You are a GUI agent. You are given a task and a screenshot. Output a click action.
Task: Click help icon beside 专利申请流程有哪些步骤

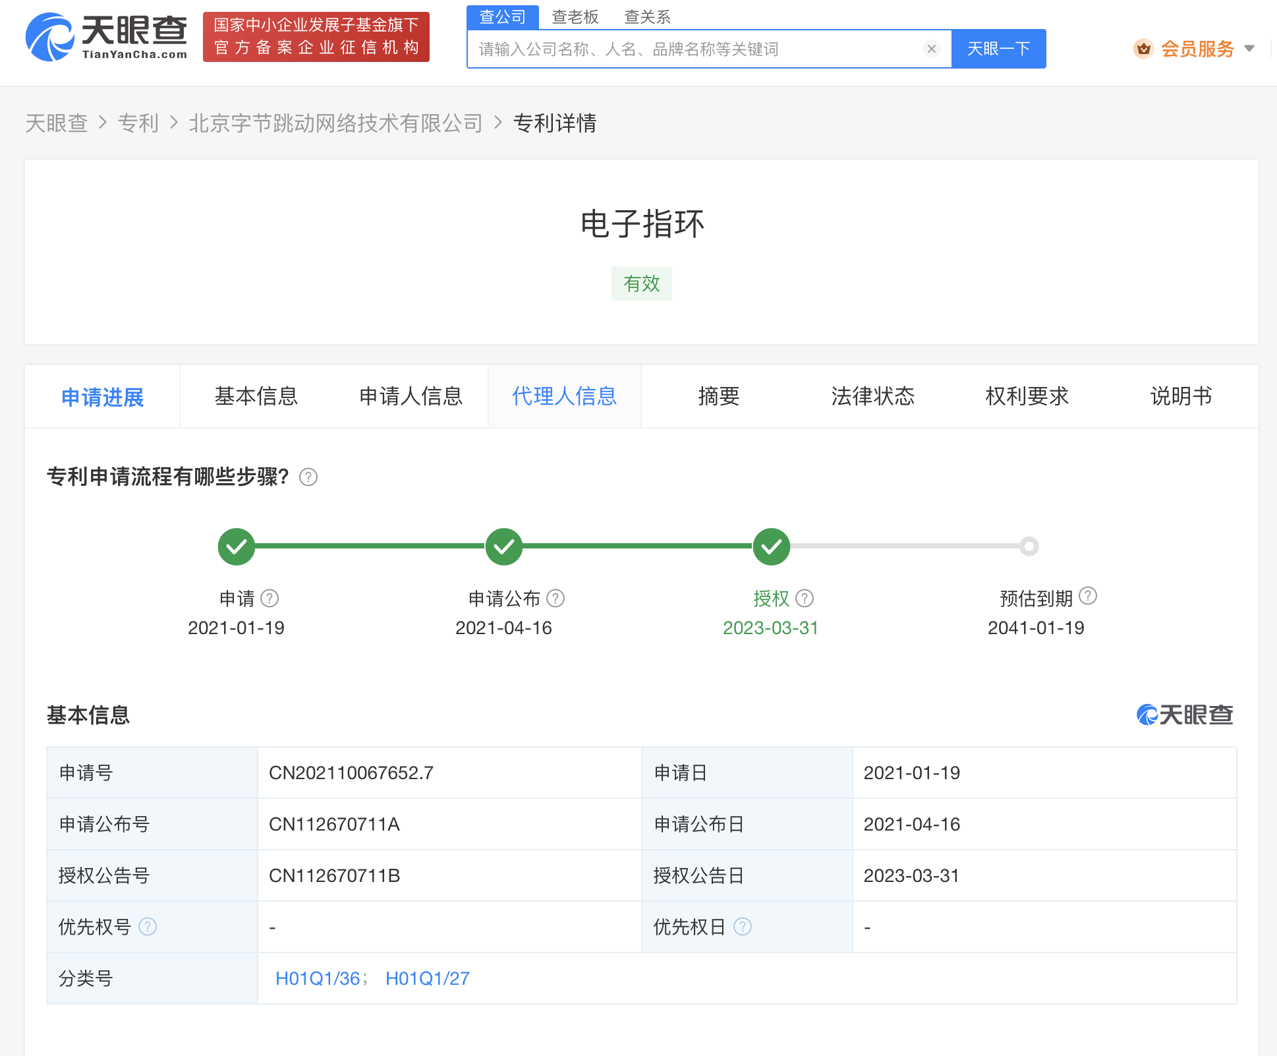click(307, 477)
